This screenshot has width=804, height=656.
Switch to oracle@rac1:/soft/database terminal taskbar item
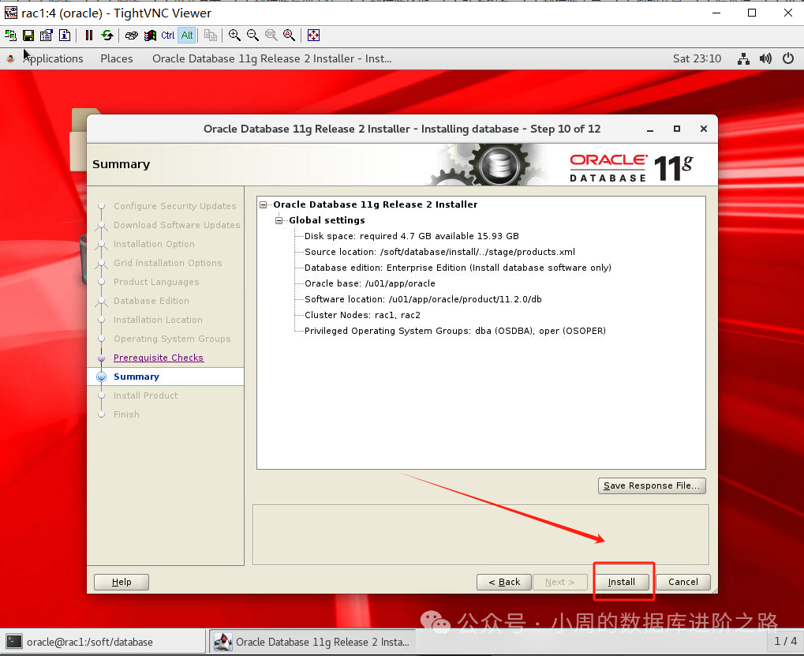[103, 642]
